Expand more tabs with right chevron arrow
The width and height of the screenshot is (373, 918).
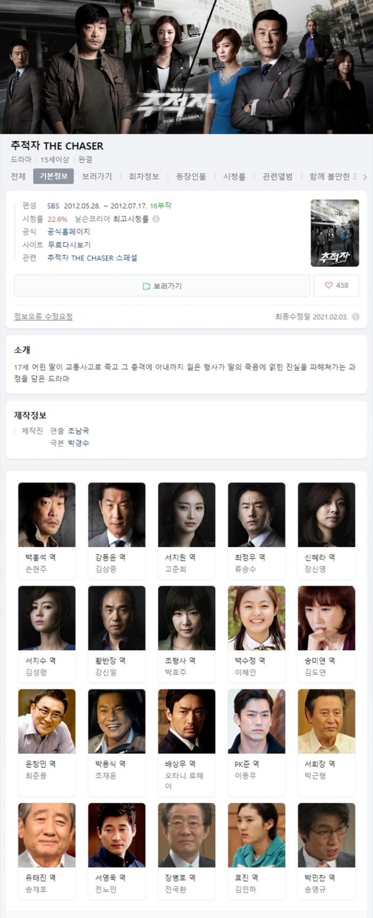[x=365, y=177]
